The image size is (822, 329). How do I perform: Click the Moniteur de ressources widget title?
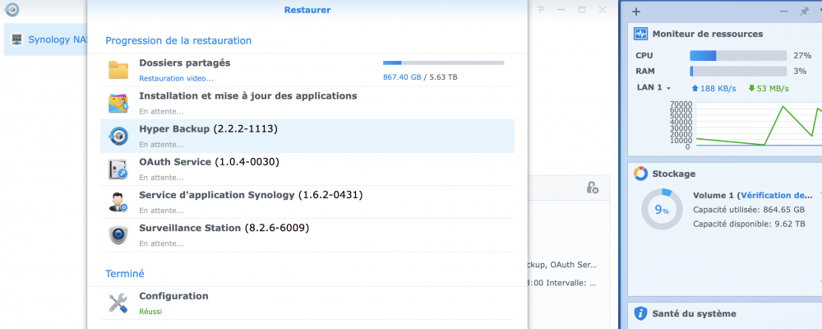tap(707, 34)
